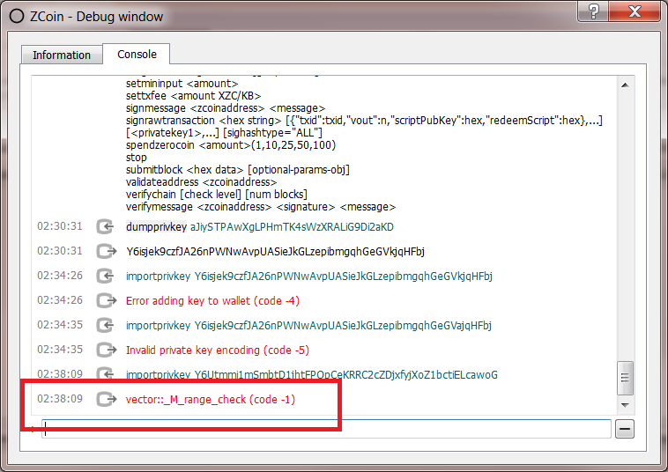Viewport: 668px width, 472px height.
Task: Click the '[<privatekey1>,...] [sighashtype="ALL"]' line
Action: [x=224, y=133]
